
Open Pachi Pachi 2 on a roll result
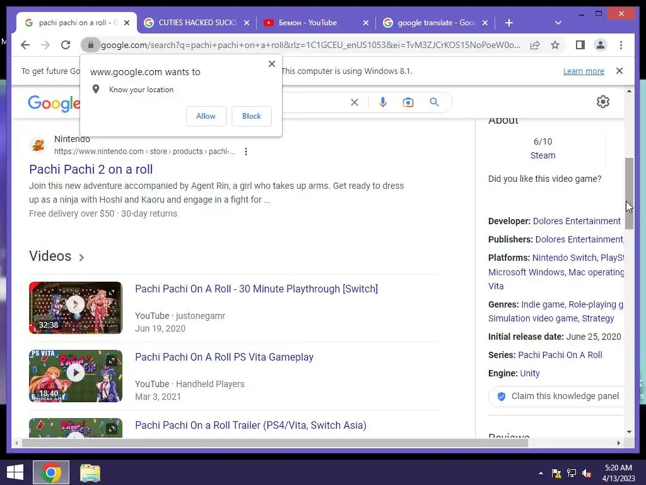91,169
